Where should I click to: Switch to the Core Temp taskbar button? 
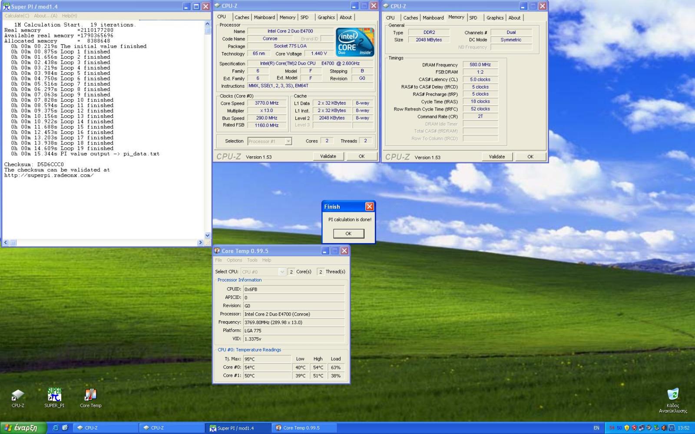pos(304,428)
